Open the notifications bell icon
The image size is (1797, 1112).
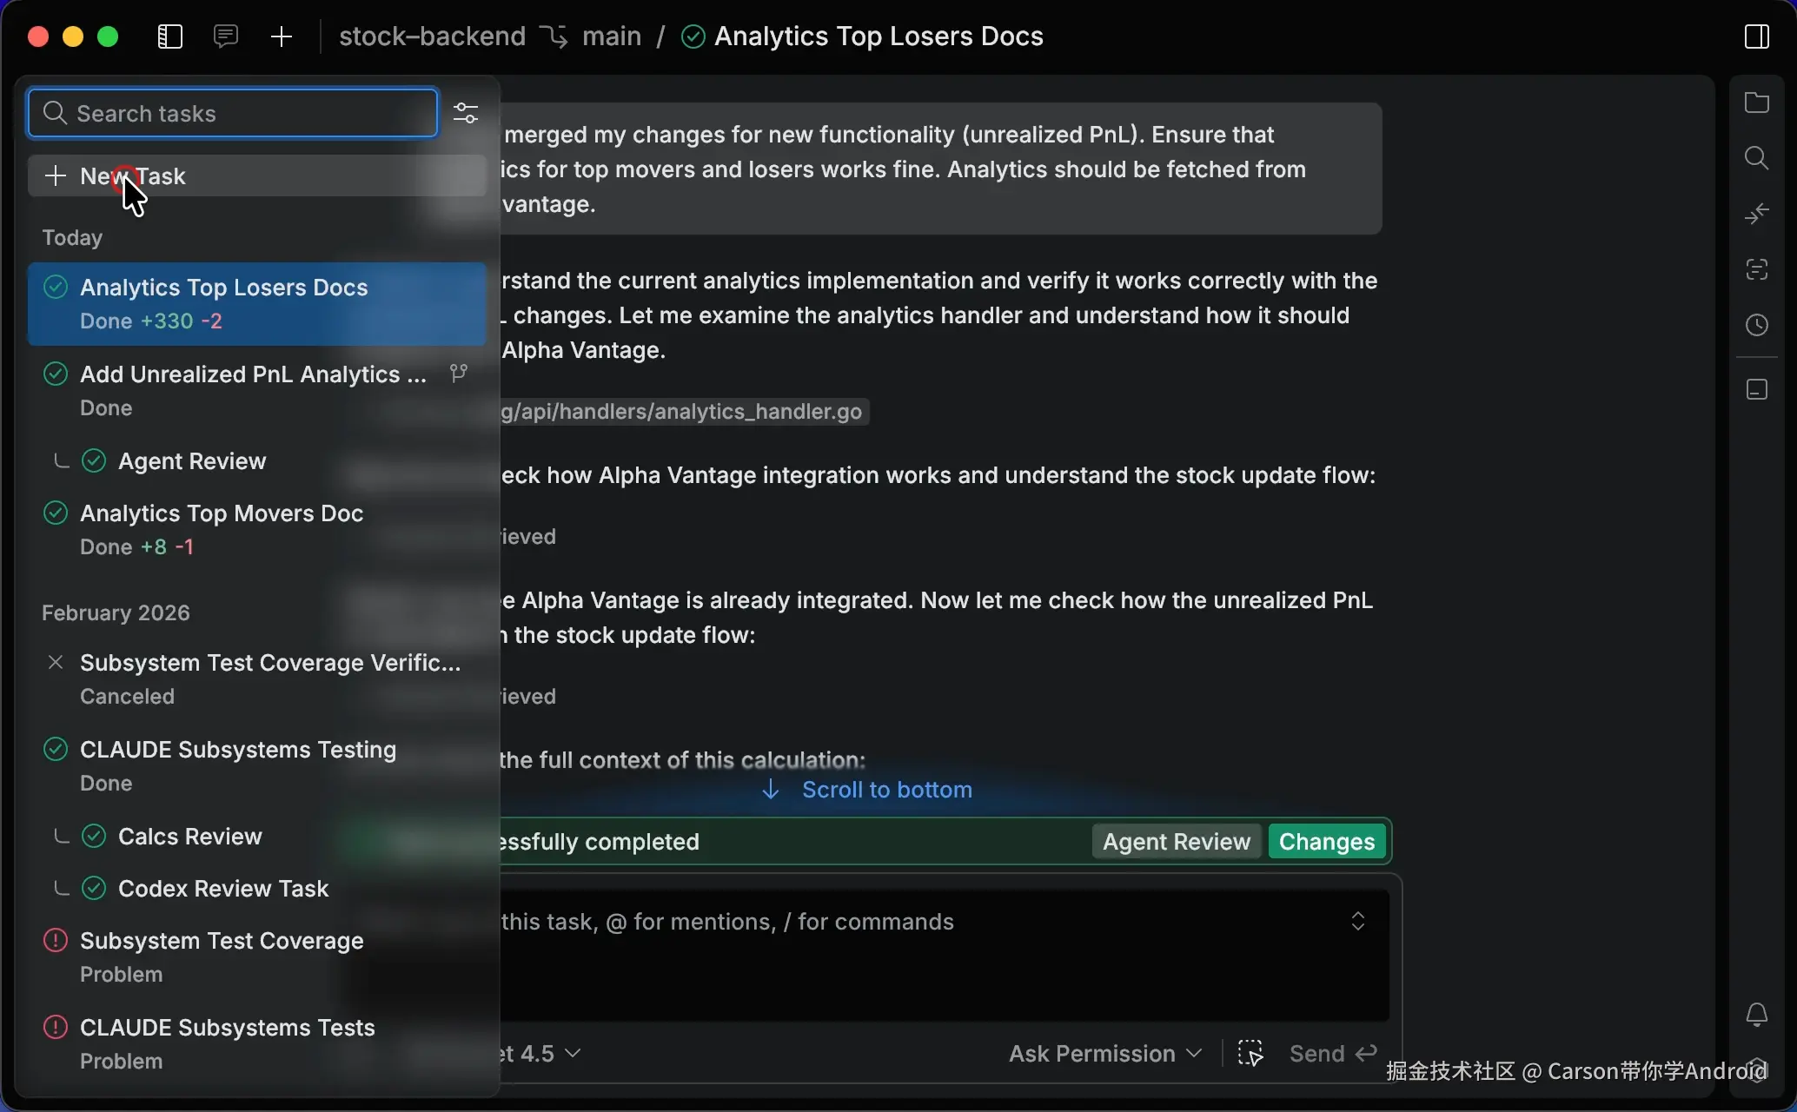1757,1015
